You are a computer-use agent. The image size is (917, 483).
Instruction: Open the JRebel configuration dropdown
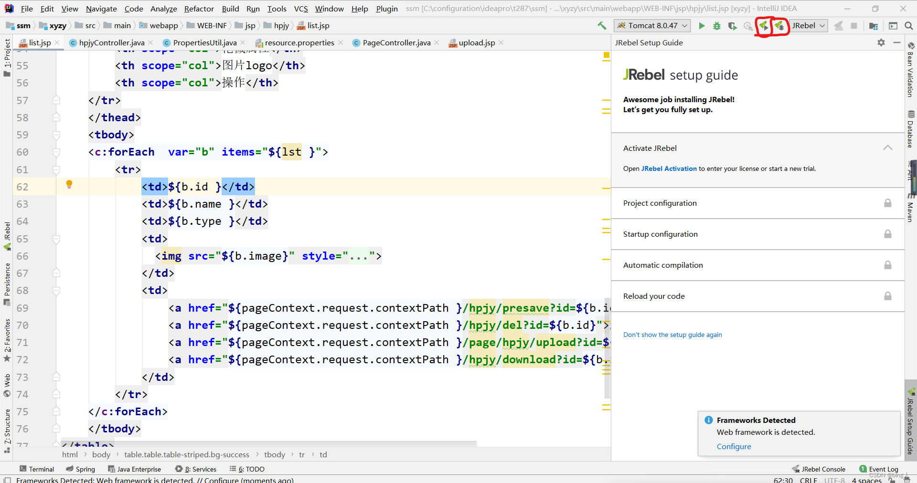pyautogui.click(x=809, y=26)
